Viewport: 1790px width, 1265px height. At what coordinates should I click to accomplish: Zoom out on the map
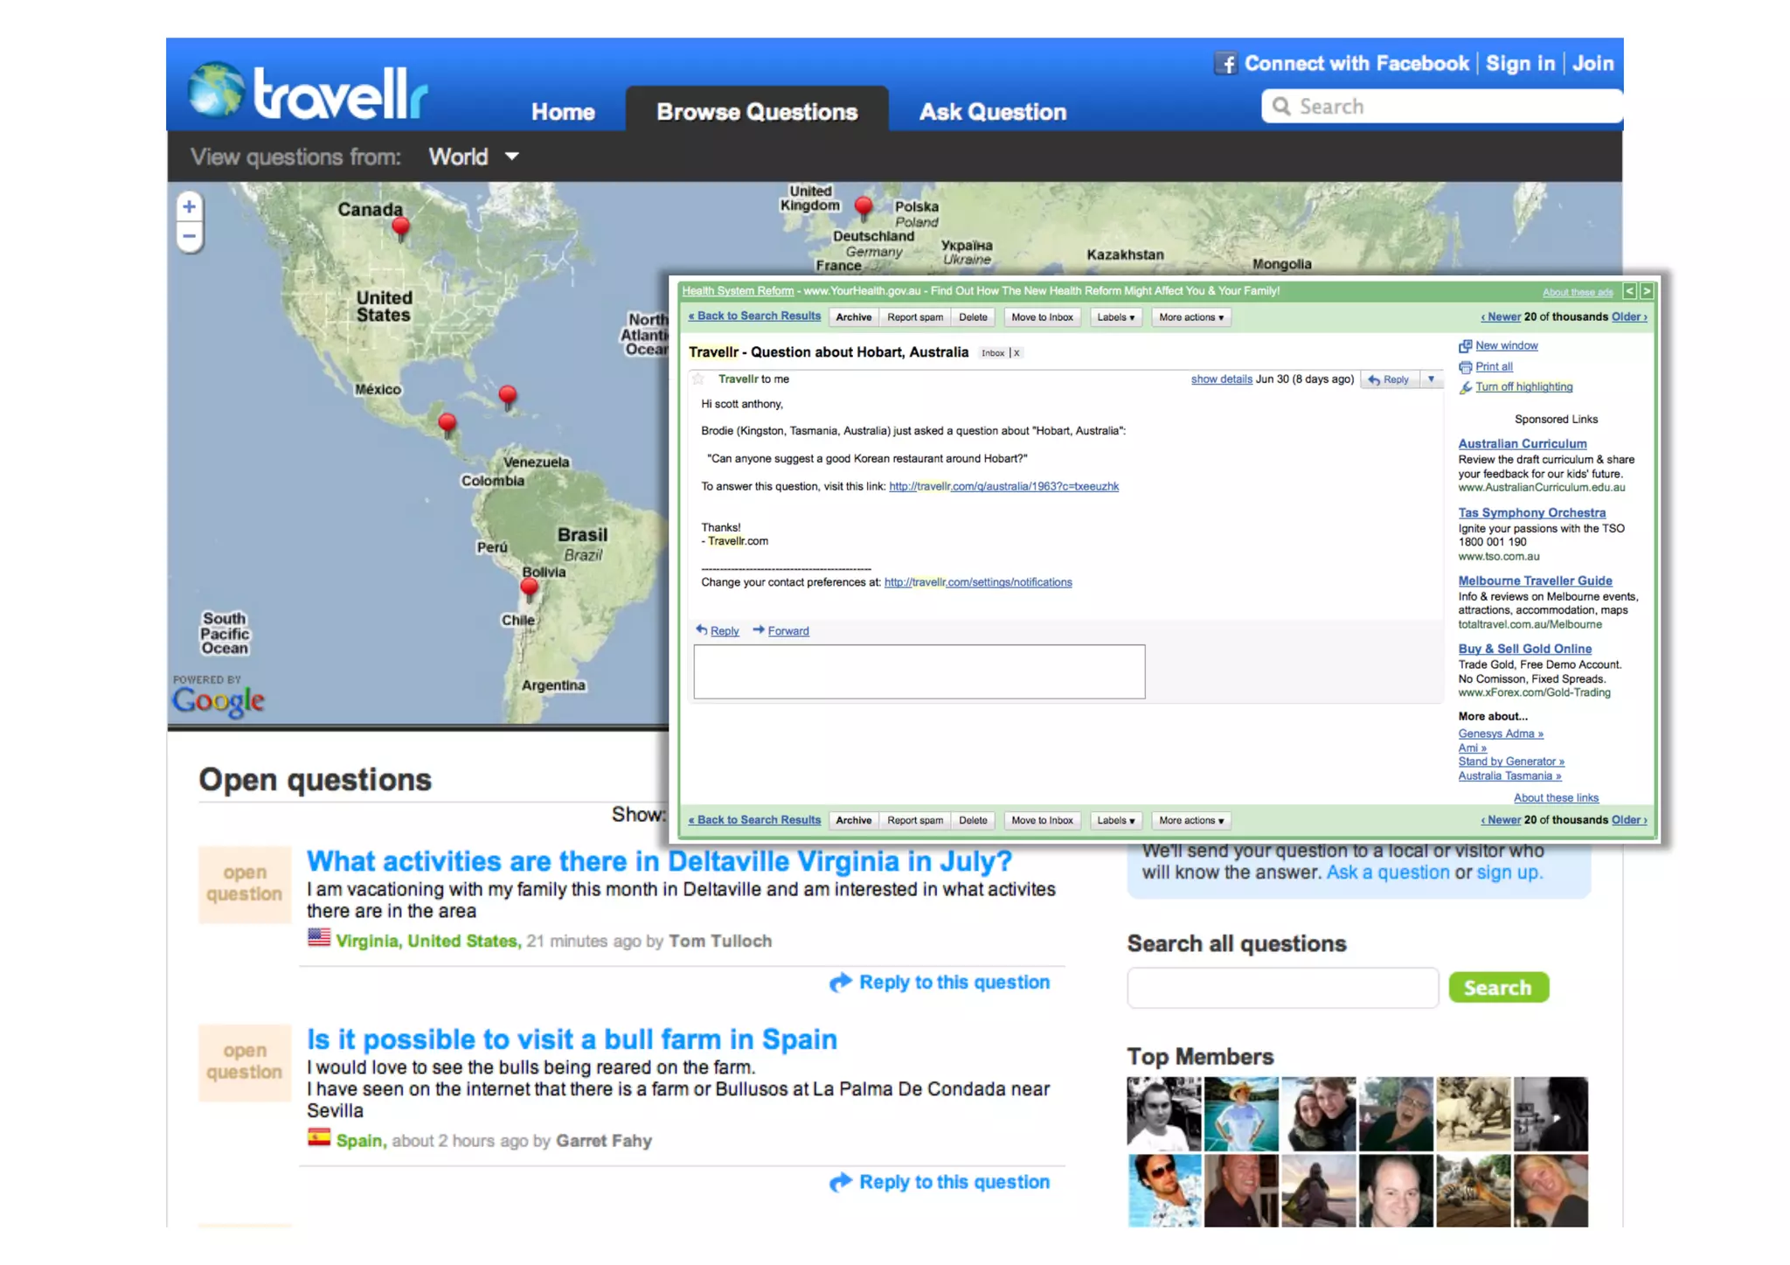tap(189, 236)
